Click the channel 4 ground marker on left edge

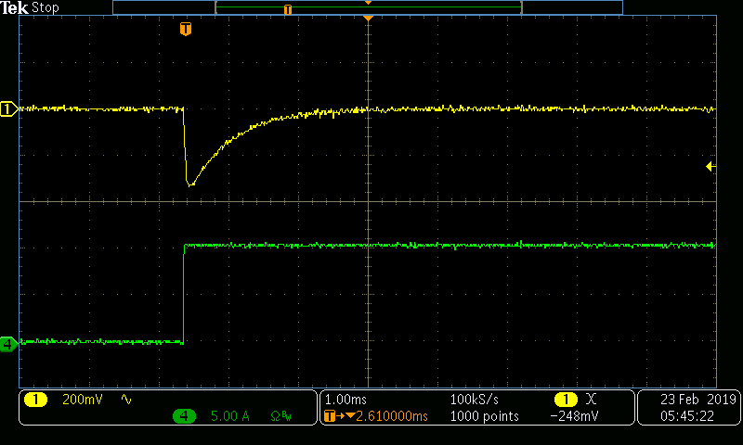[x=8, y=343]
